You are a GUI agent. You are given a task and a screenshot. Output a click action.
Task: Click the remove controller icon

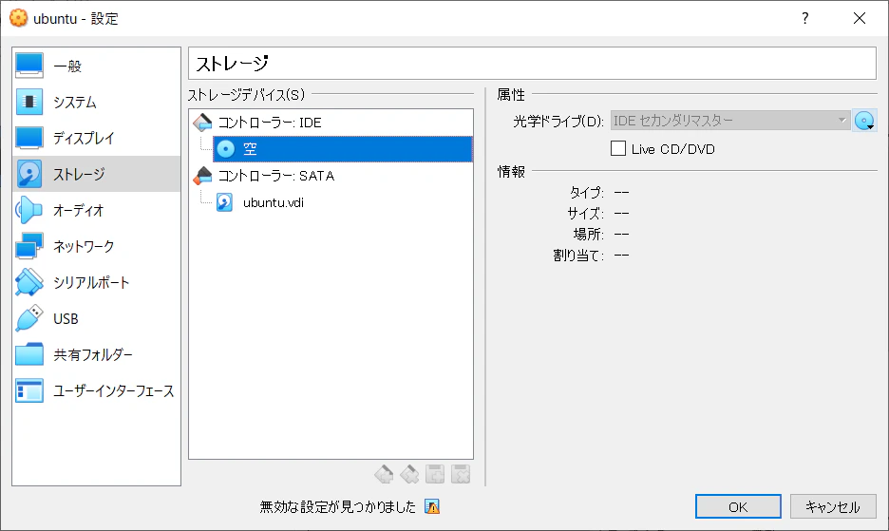click(409, 474)
